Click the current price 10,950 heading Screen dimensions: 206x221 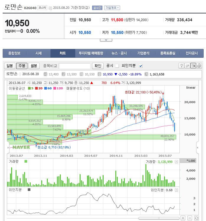point(17,23)
